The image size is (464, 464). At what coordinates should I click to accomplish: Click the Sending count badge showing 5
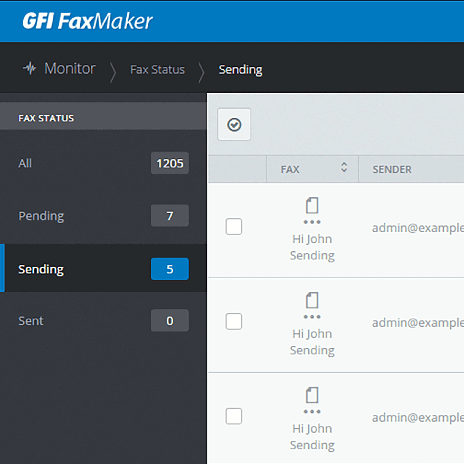tap(169, 269)
